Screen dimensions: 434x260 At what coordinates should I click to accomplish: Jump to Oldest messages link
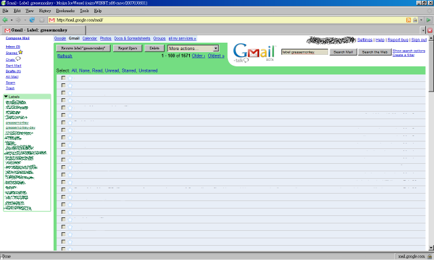tap(216, 56)
